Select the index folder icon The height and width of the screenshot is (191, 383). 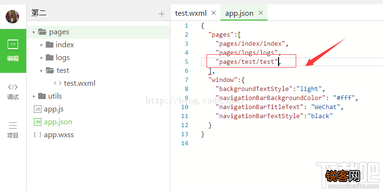coord(50,44)
